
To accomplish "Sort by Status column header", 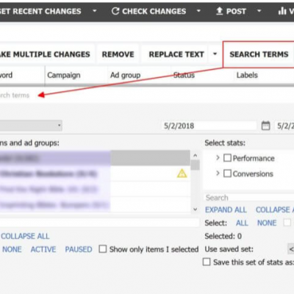I will click(184, 75).
